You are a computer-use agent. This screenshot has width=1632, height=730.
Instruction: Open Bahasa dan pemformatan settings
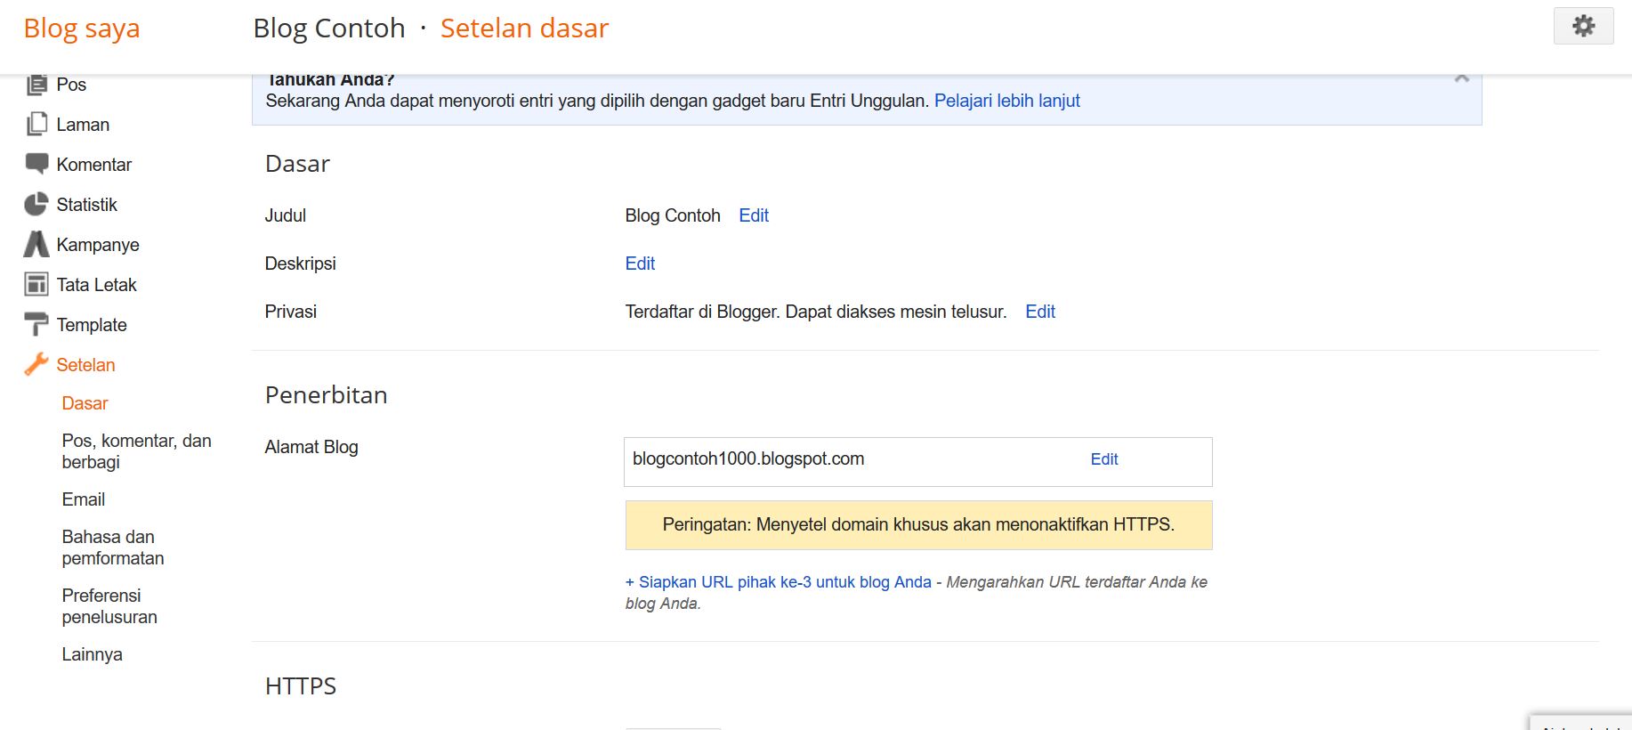113,547
